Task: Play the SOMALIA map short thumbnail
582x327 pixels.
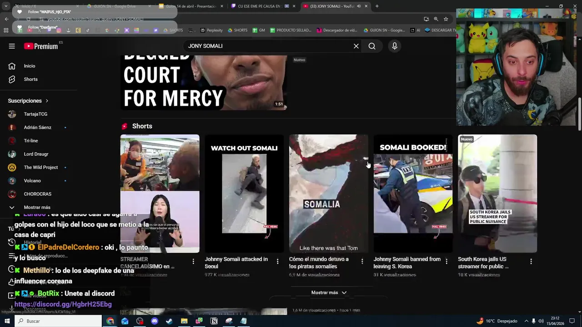Action: coord(329,193)
